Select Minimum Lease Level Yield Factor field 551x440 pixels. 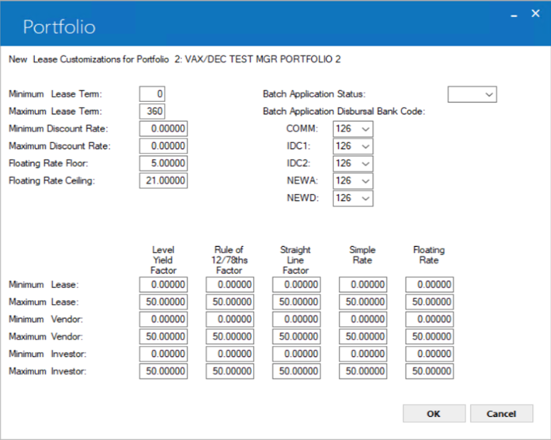click(163, 284)
